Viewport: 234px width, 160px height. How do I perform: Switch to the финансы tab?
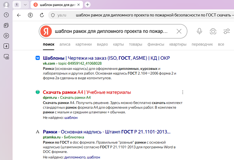click(156, 44)
